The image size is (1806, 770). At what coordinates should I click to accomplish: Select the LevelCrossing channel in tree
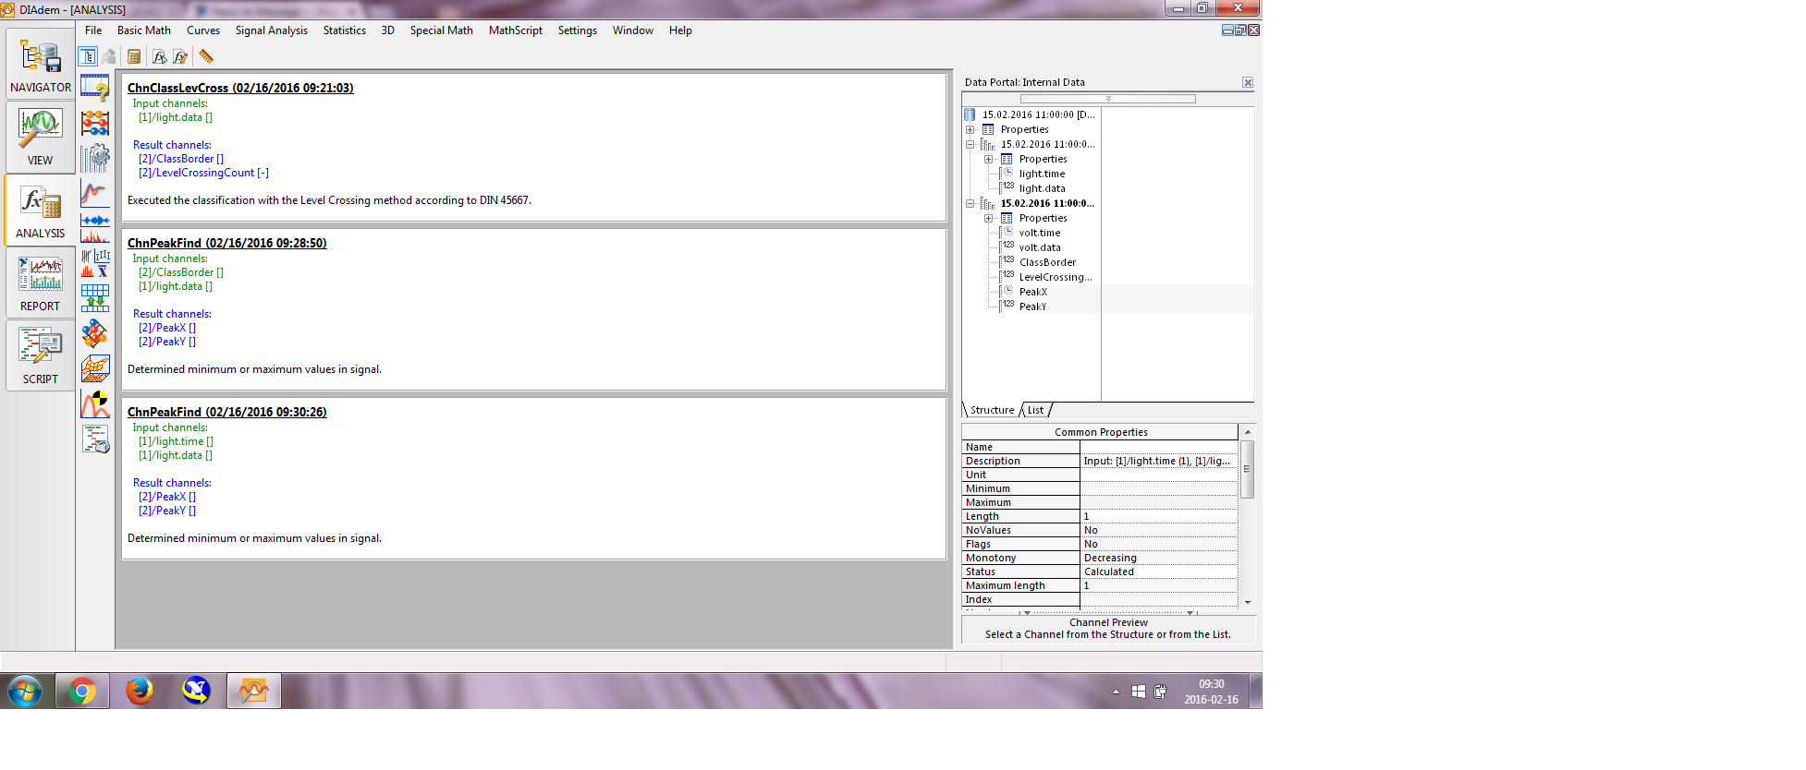coord(1056,277)
